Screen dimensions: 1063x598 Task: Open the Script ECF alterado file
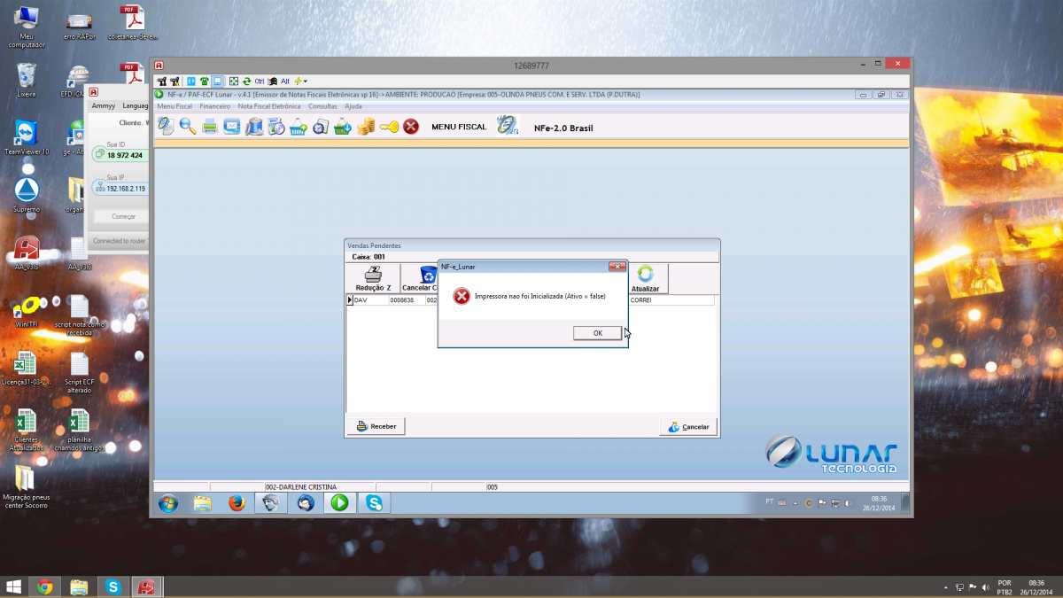pos(79,373)
